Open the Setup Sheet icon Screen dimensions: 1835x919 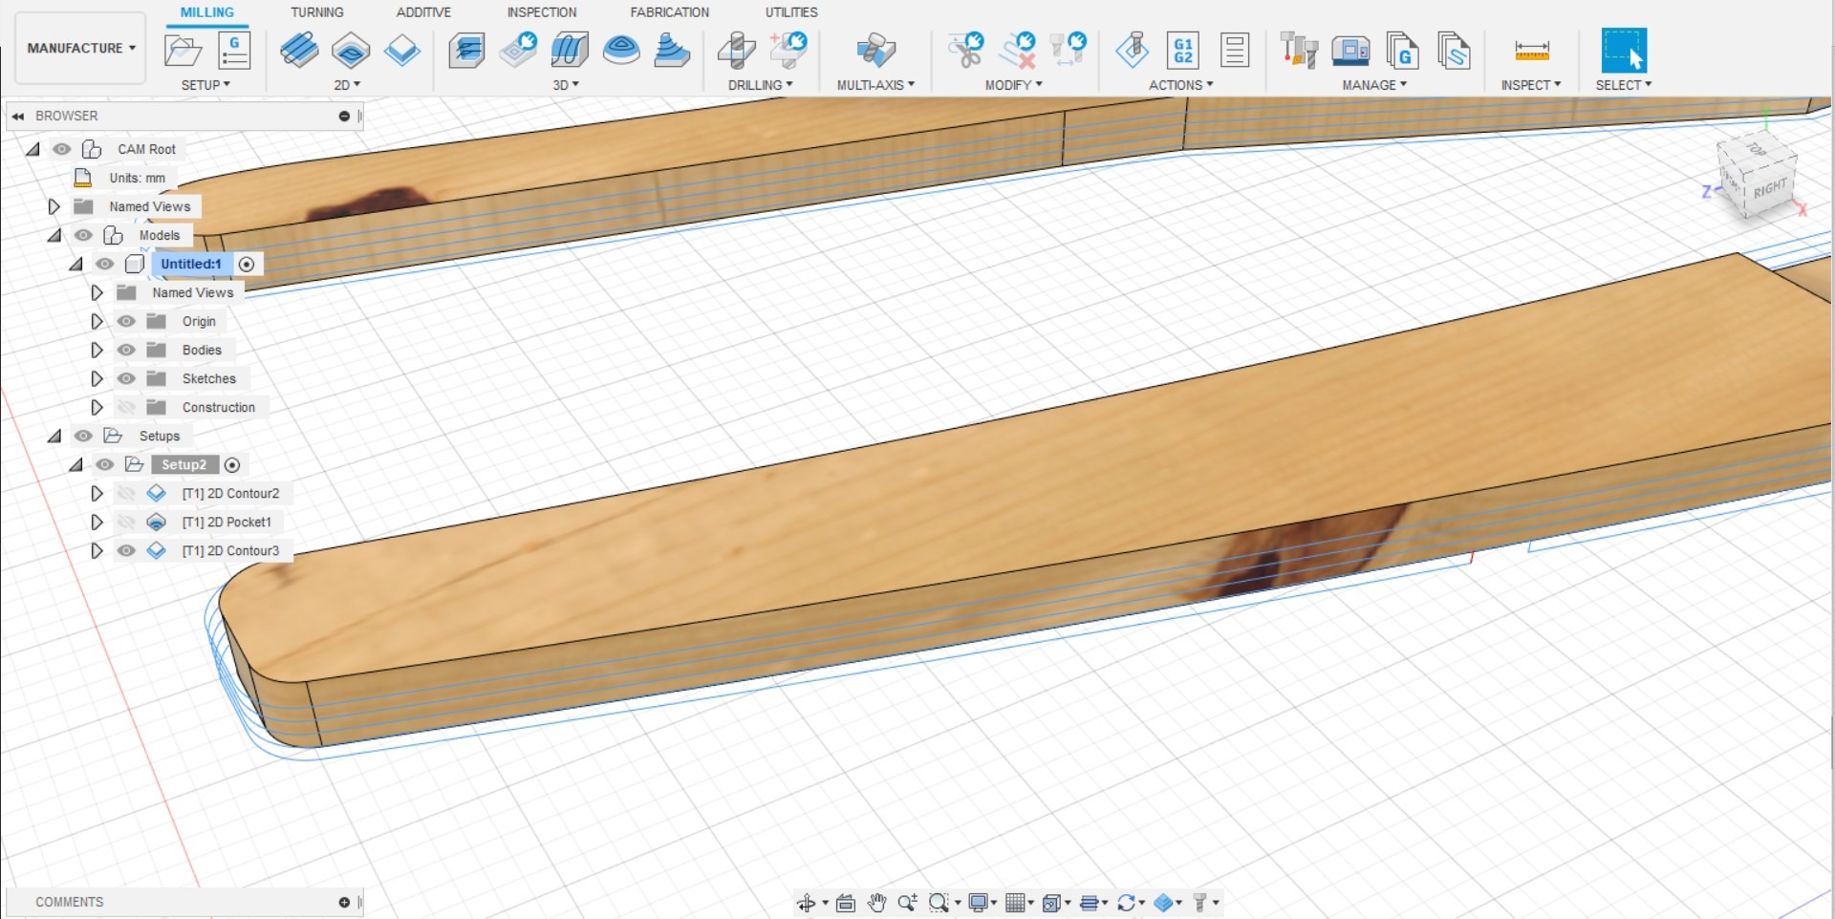[x=1235, y=50]
